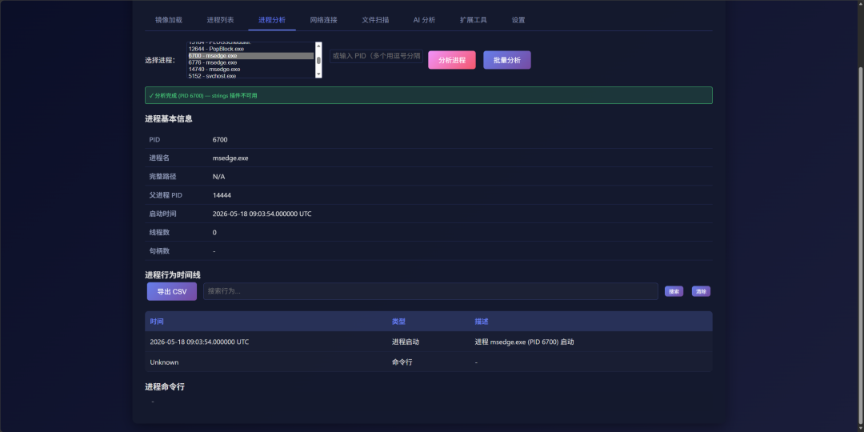The width and height of the screenshot is (864, 432).
Task: Open the 扩展工具 tab
Action: coord(474,20)
